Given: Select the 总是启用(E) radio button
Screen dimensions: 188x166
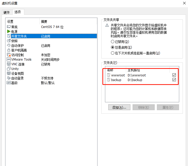Looking at the screenshot, I should click(x=112, y=47).
